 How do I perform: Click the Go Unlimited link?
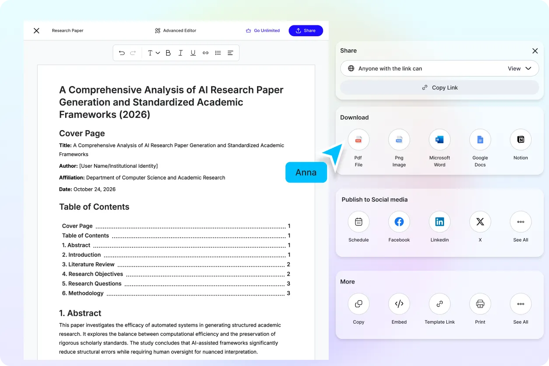[263, 31]
